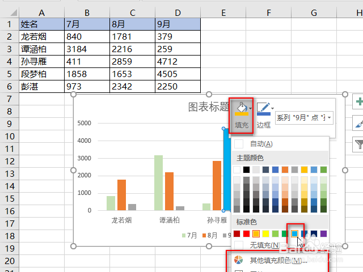Viewport: 363px width, 272px height.
Task: Pick the standard purple swatch
Action: click(323, 234)
